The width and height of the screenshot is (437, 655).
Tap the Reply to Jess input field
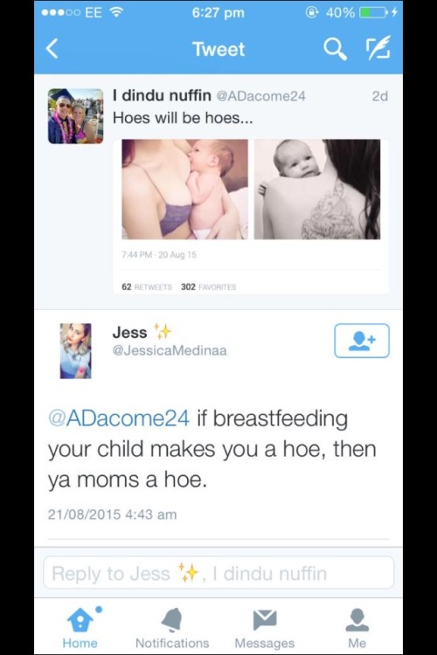click(x=218, y=573)
